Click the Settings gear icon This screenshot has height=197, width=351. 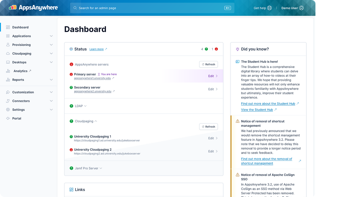tap(8, 110)
